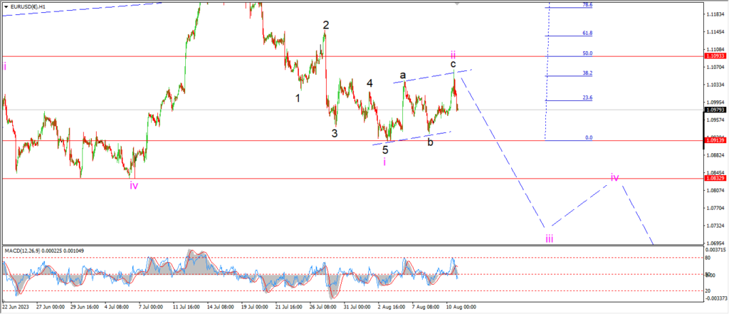Select the pink i label at chart's left edge

point(5,66)
